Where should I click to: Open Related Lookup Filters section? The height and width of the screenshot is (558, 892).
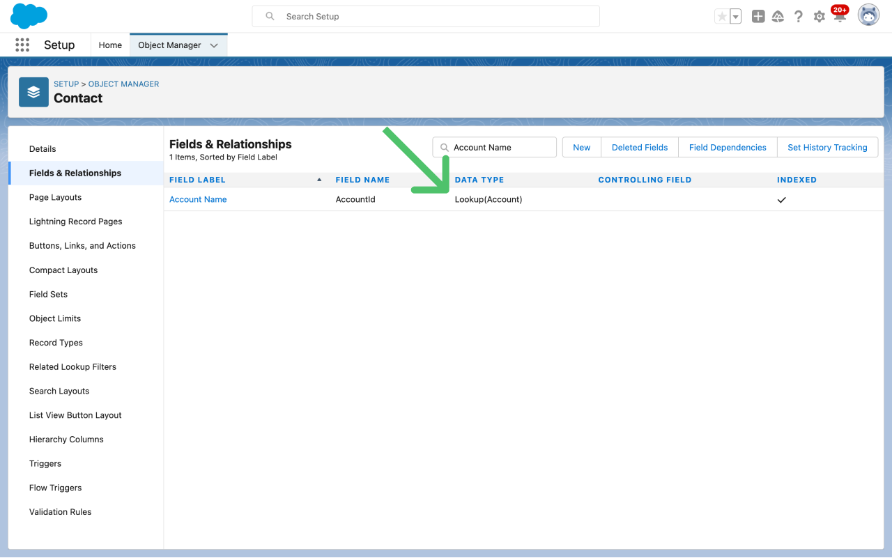tap(72, 366)
